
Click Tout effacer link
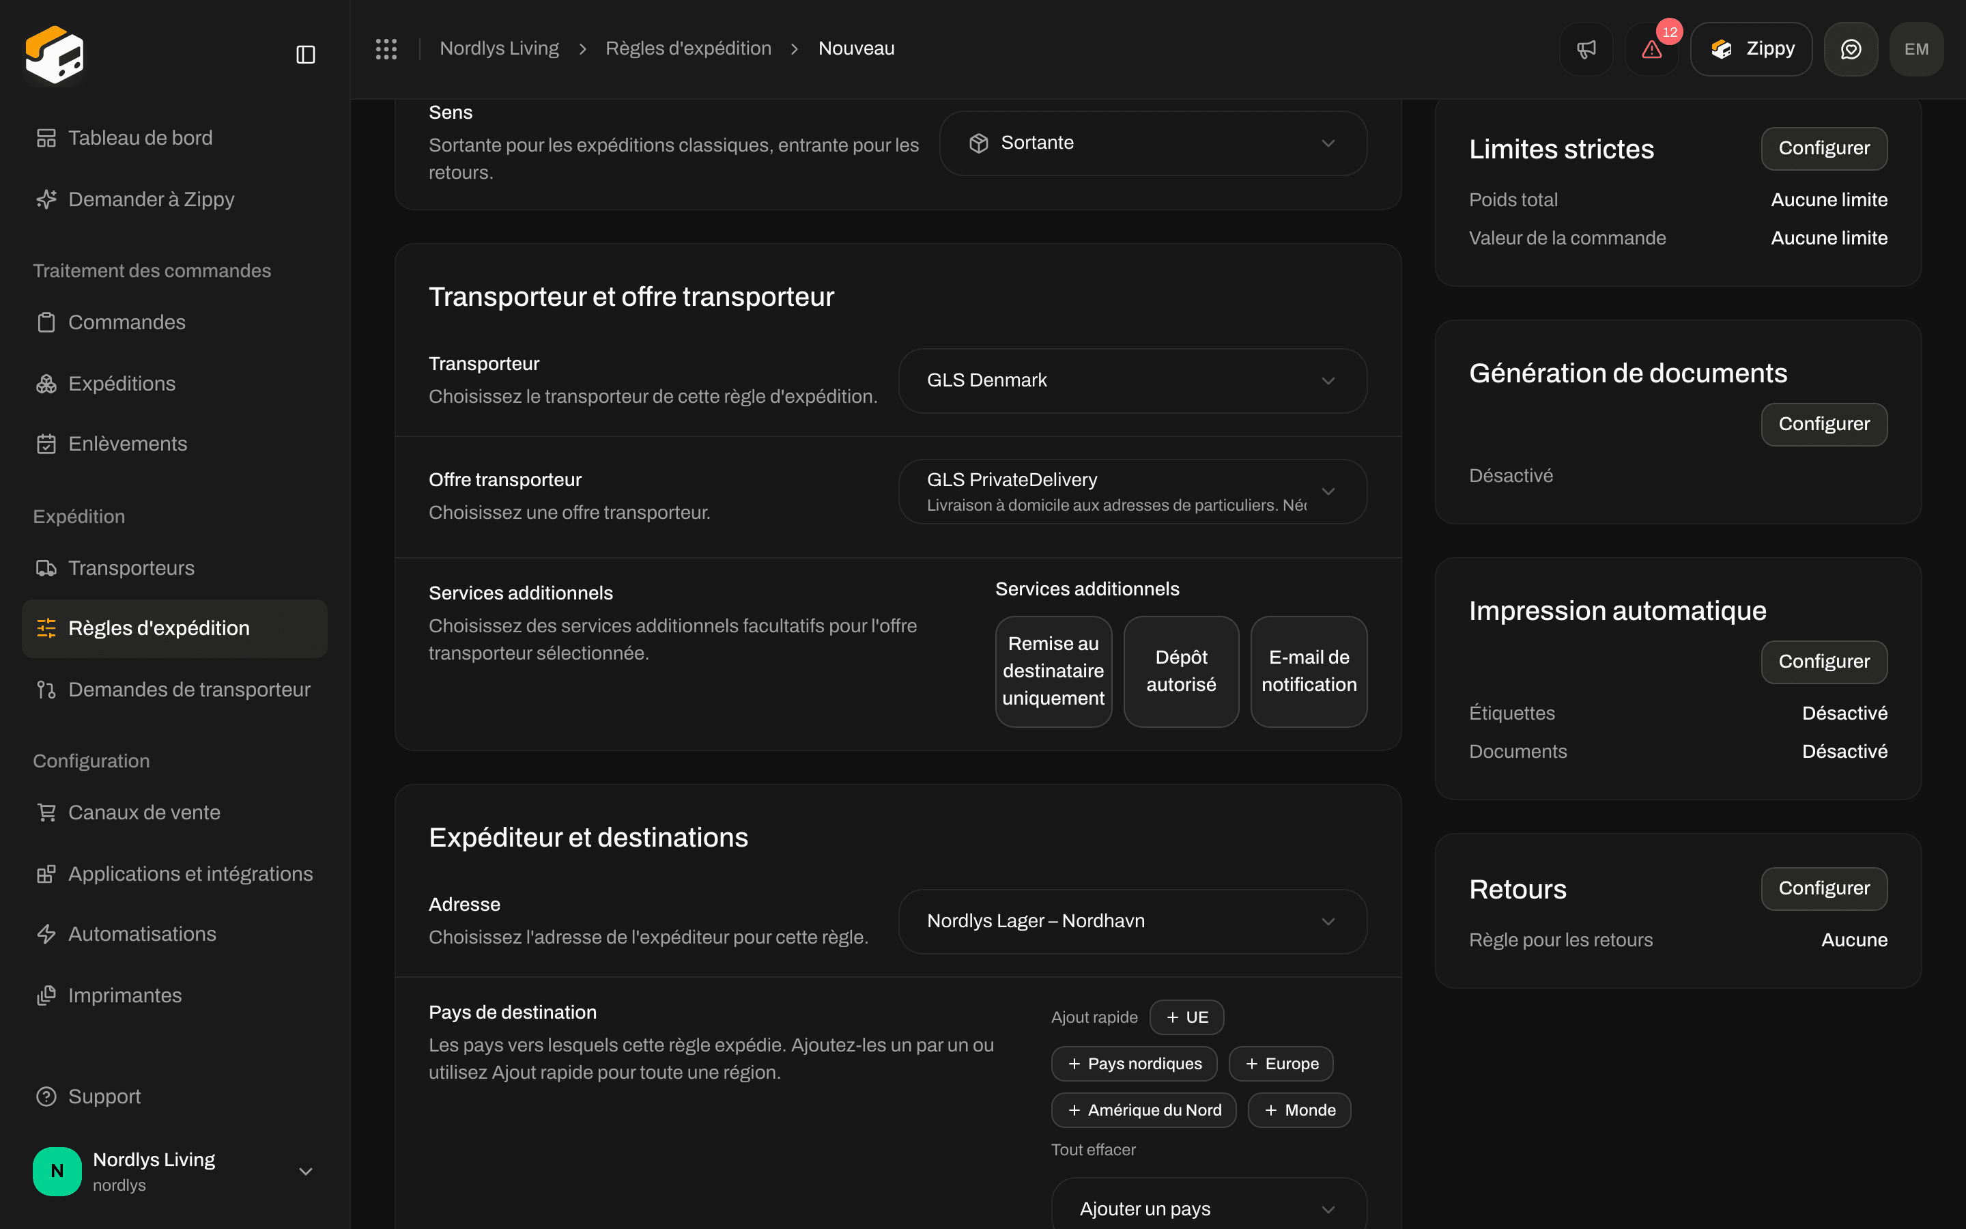click(x=1093, y=1150)
